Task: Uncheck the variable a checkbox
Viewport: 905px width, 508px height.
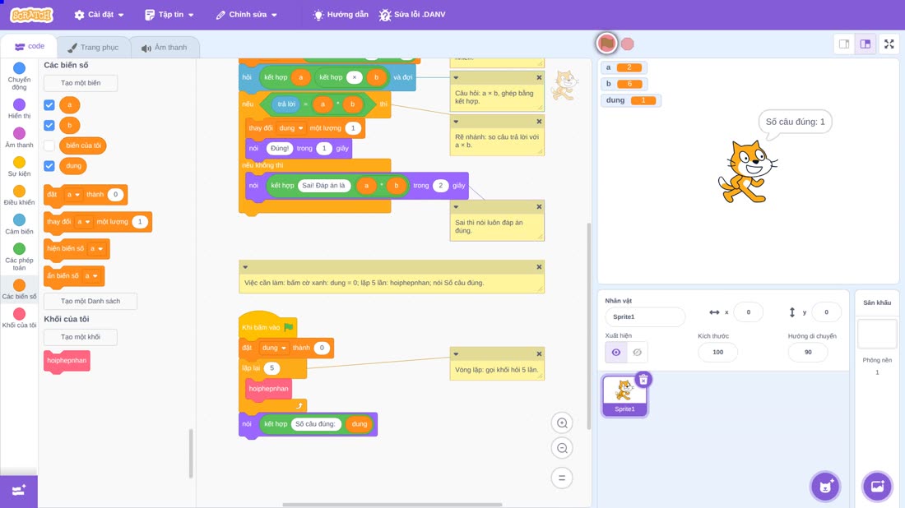Action: point(49,105)
